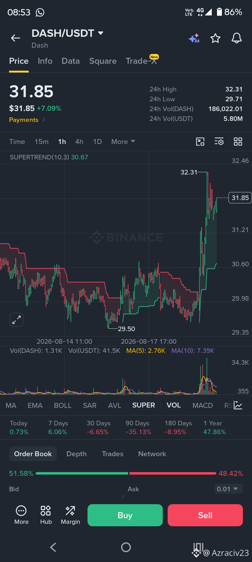
Task: Tap the 30 Days -6.65% change
Action: 98,427
